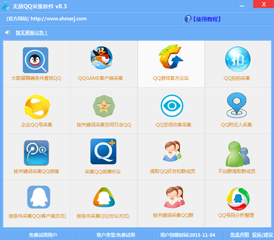The height and width of the screenshot is (240, 274).
Task: Click the 按条件采集QQ(客户端方式) label
Action: click(x=37, y=216)
